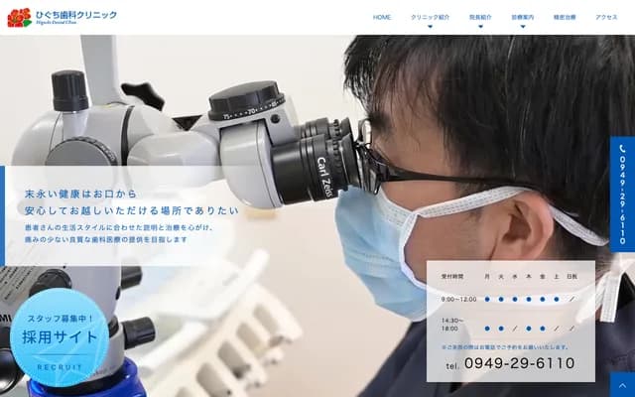Click the Monday morning availability dot
The width and height of the screenshot is (635, 397).
487,299
